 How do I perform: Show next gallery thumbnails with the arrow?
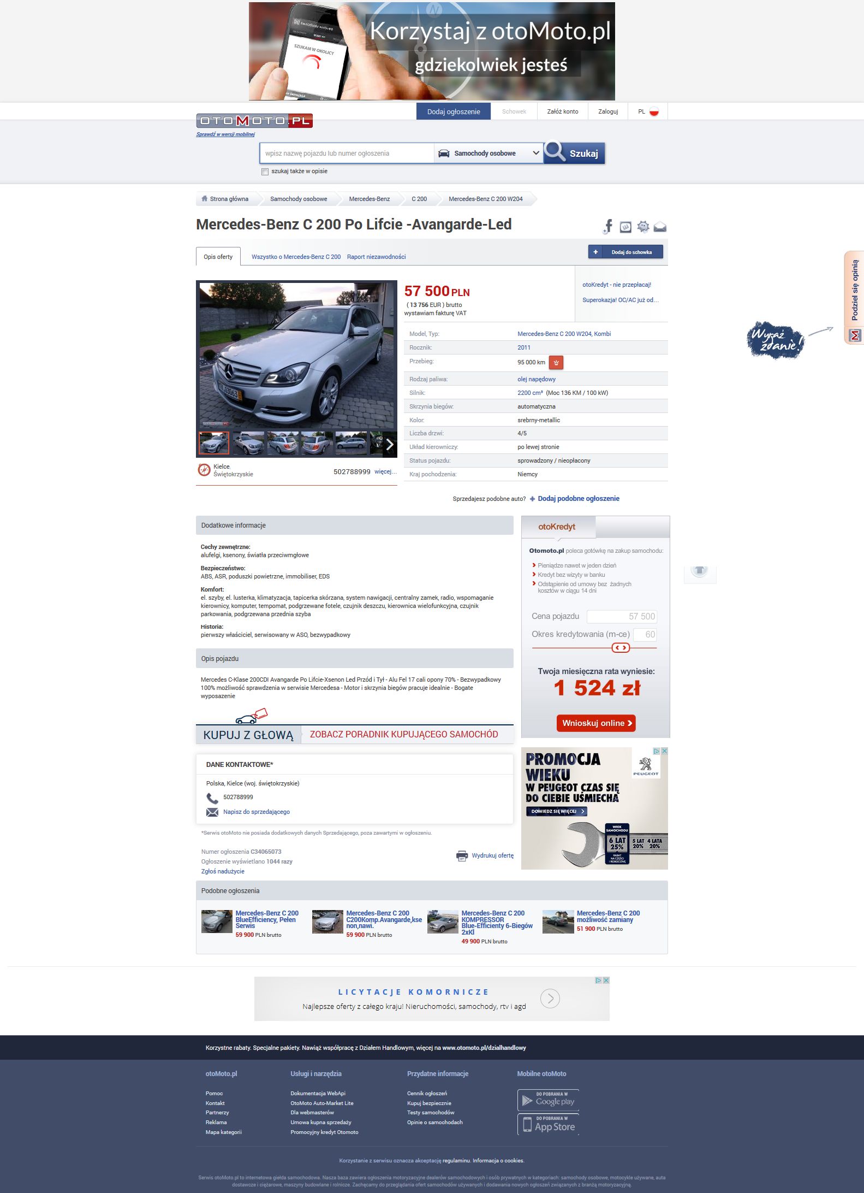click(x=390, y=444)
